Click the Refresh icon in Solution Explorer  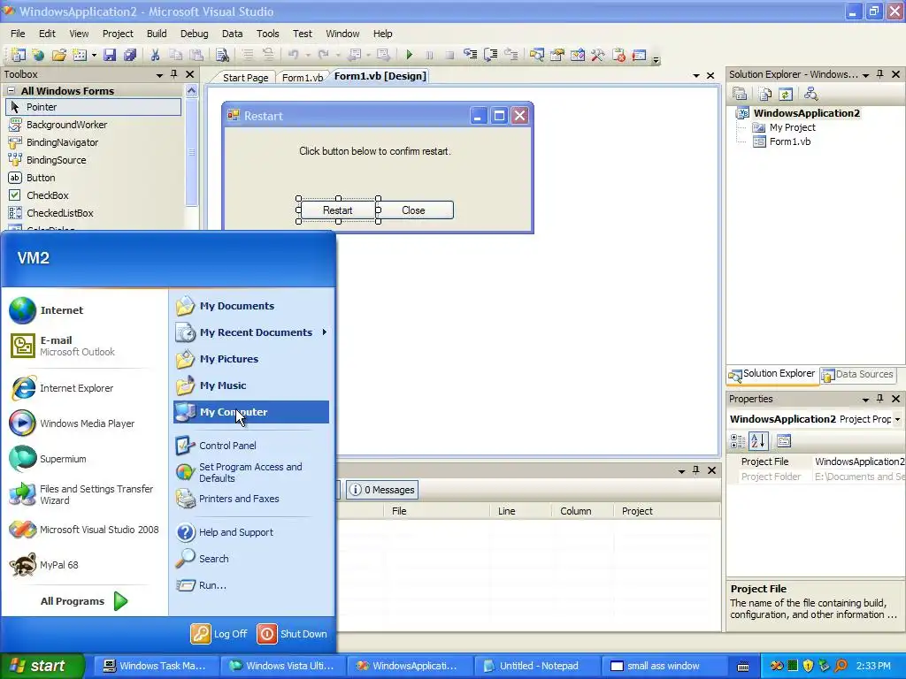tap(786, 94)
